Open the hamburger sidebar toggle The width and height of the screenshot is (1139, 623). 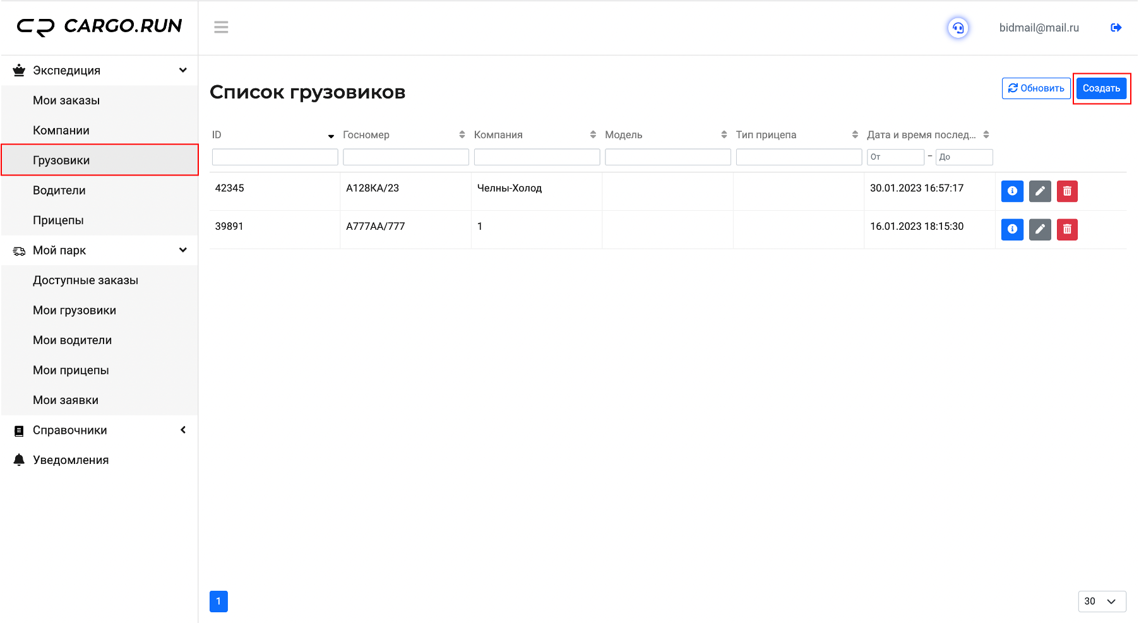(x=221, y=27)
